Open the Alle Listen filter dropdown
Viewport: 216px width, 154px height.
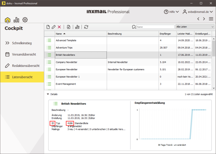195,27
